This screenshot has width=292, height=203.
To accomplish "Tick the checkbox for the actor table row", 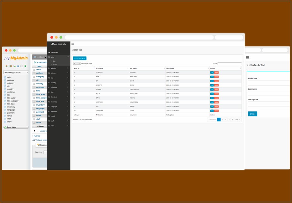I will 34,70.
